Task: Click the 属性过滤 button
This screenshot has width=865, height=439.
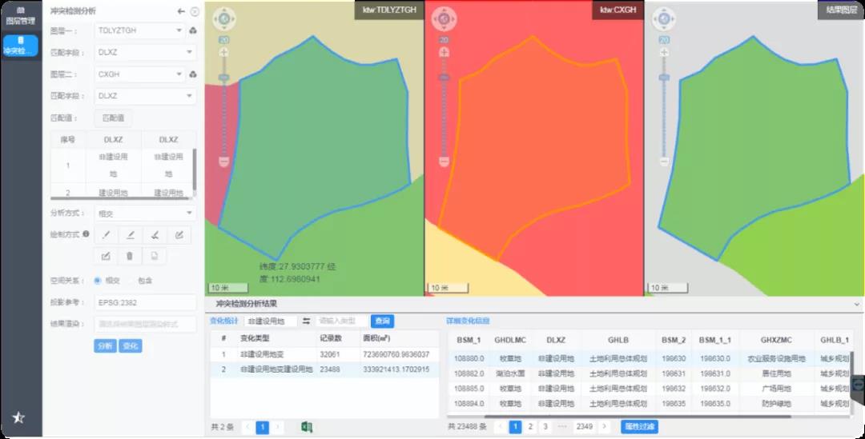Action: [x=639, y=427]
